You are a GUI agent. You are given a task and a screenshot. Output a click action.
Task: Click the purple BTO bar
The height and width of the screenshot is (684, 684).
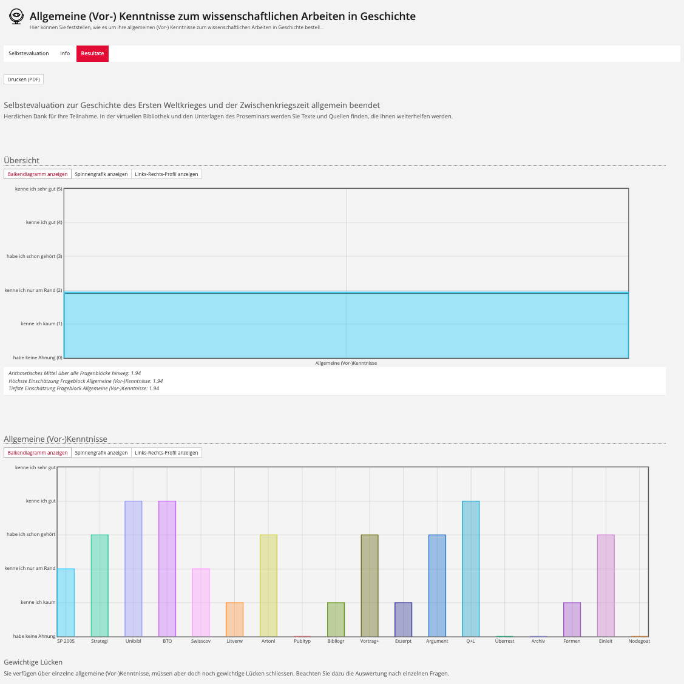tap(168, 569)
